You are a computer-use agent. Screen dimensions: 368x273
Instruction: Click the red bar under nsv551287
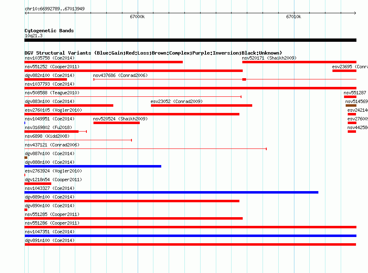(350, 97)
